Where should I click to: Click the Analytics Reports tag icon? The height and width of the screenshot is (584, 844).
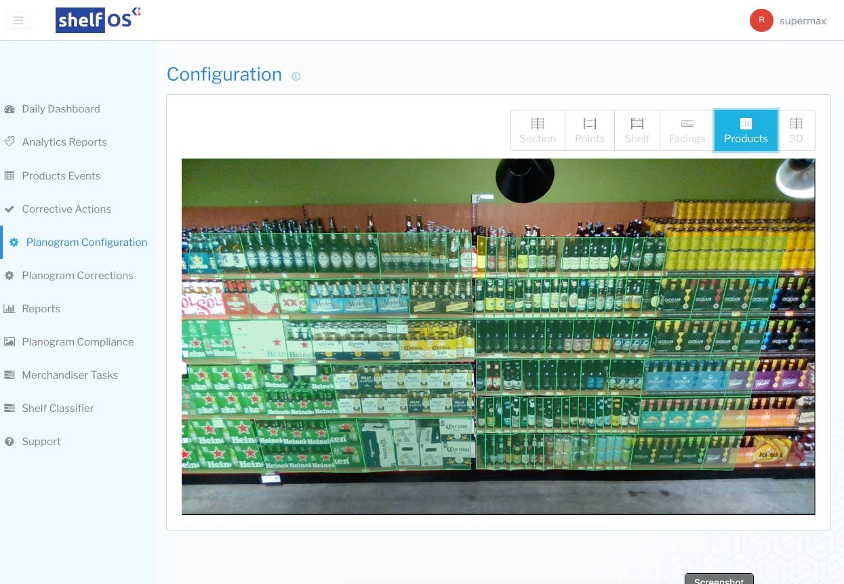point(9,142)
